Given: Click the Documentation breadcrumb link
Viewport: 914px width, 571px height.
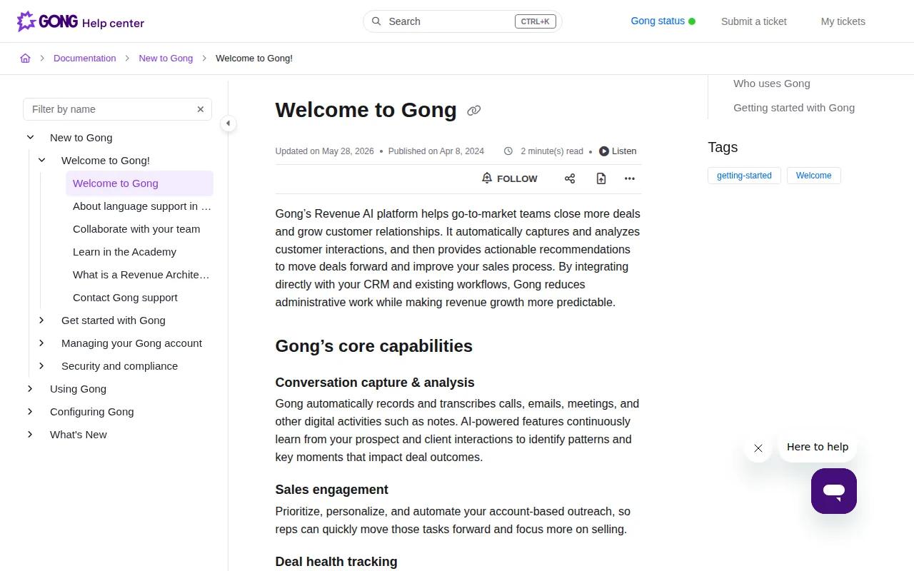Looking at the screenshot, I should (x=84, y=59).
